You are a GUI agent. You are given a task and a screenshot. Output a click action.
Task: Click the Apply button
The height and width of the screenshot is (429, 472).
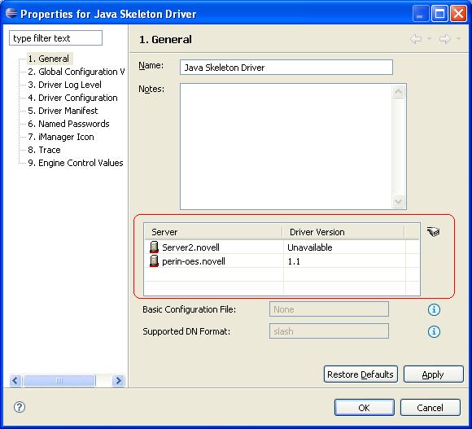tap(434, 374)
